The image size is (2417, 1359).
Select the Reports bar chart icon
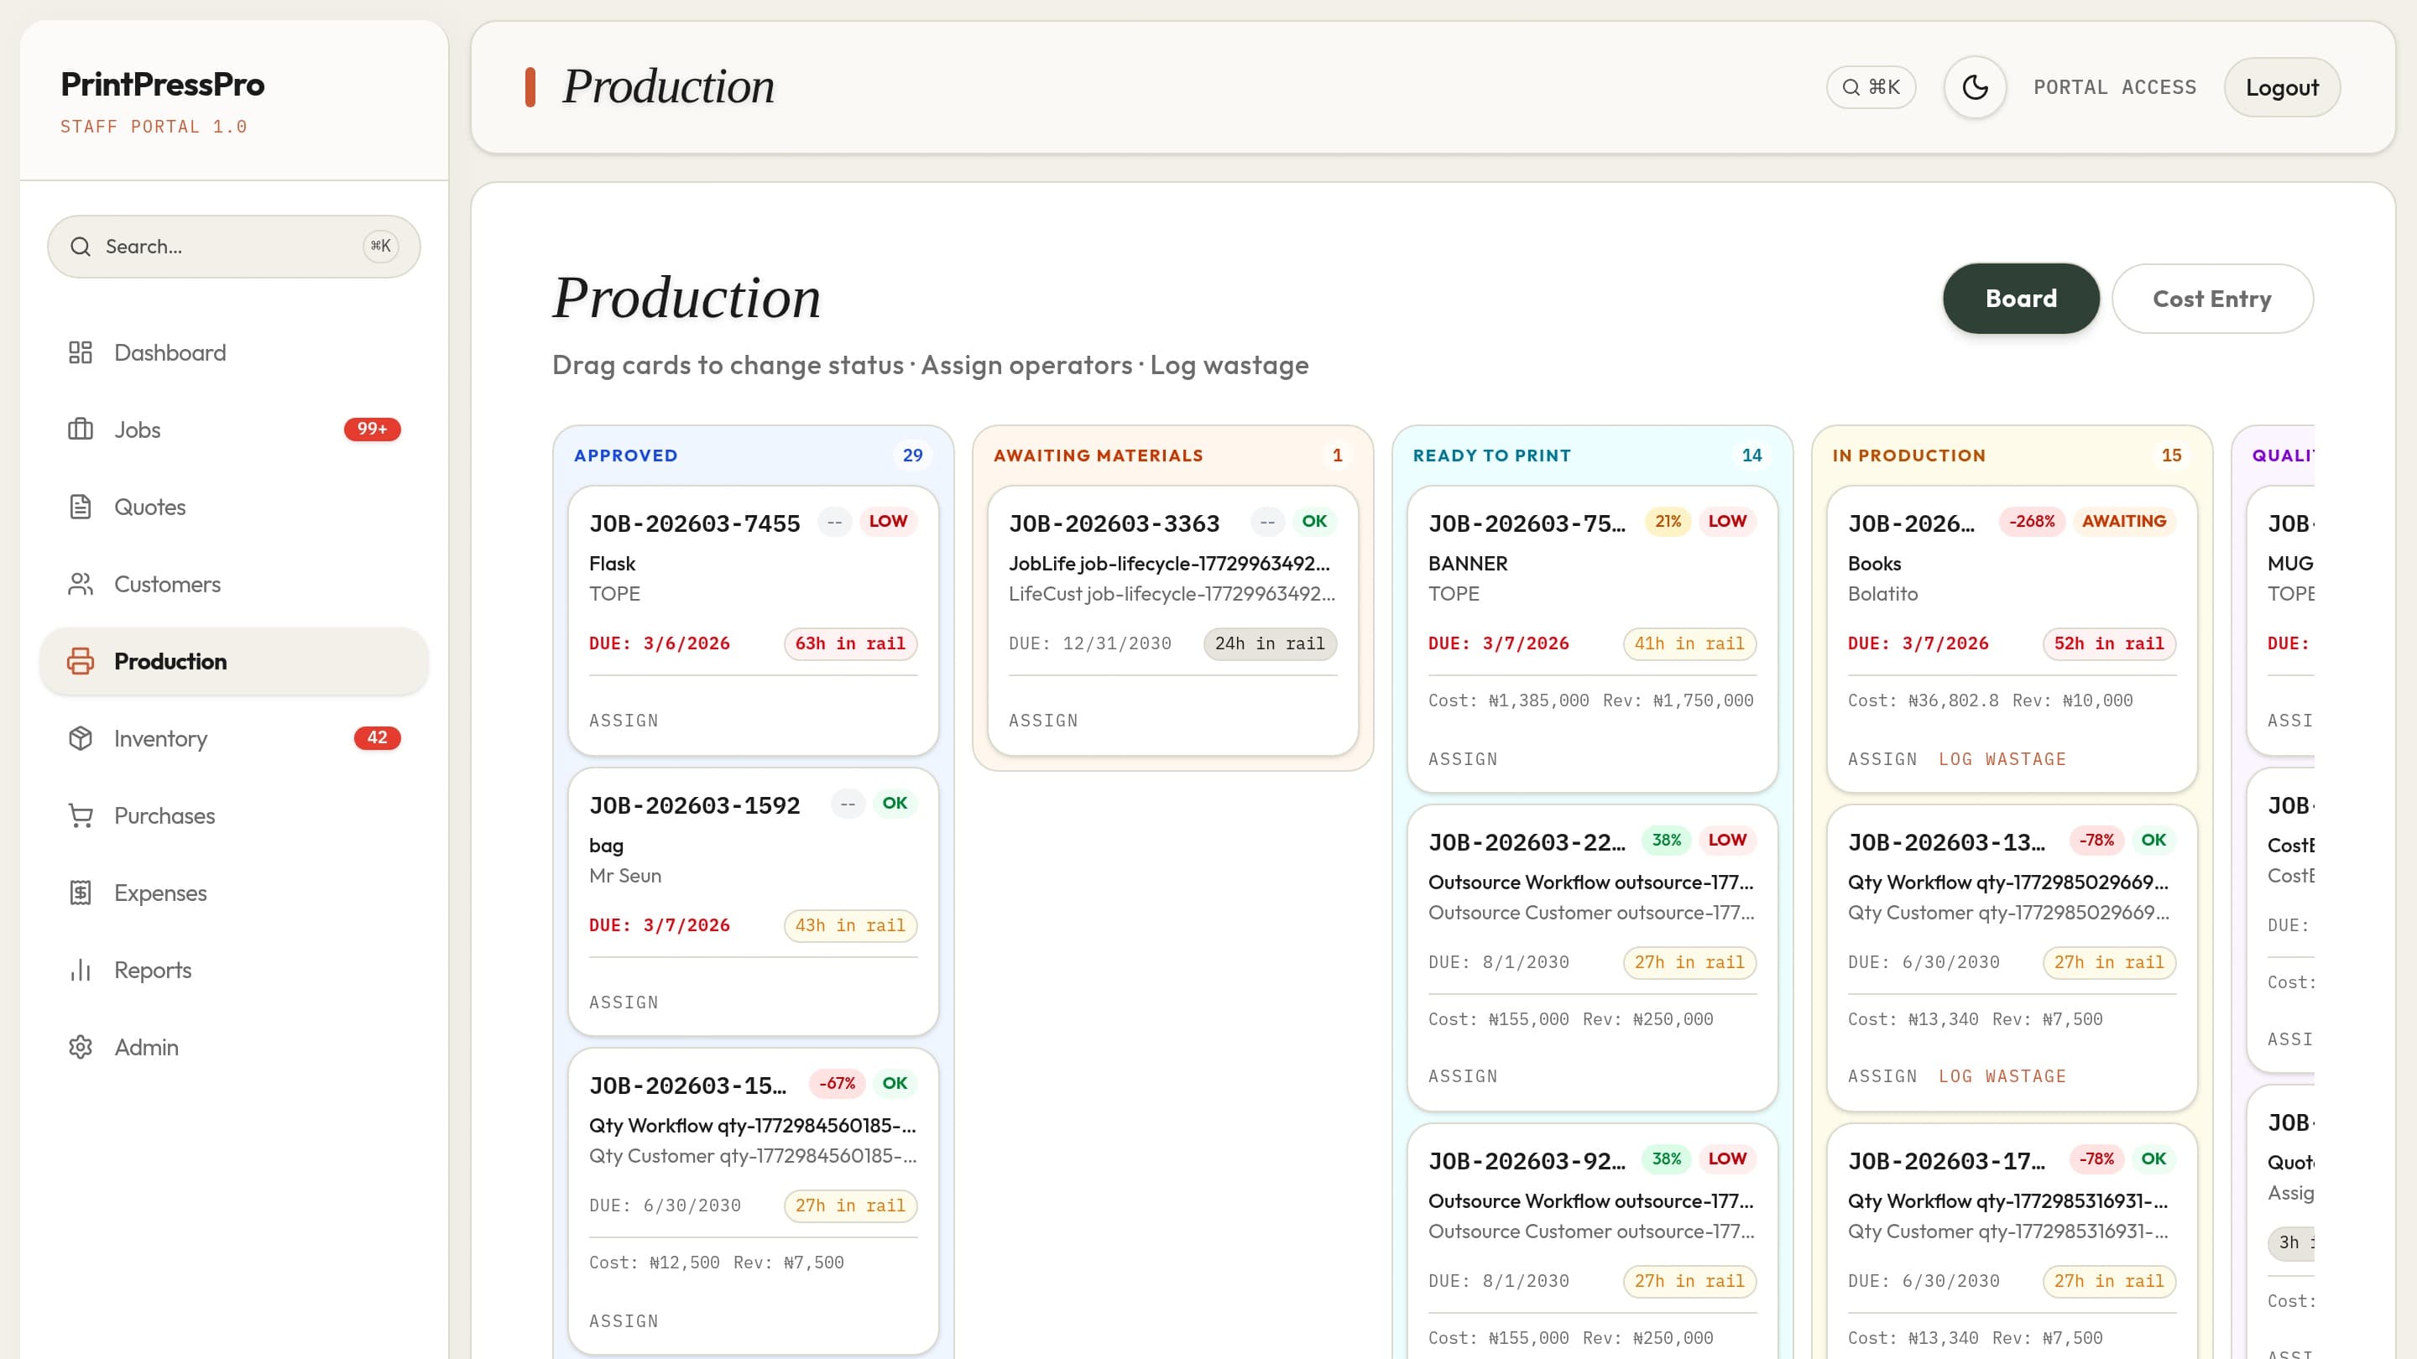(80, 970)
